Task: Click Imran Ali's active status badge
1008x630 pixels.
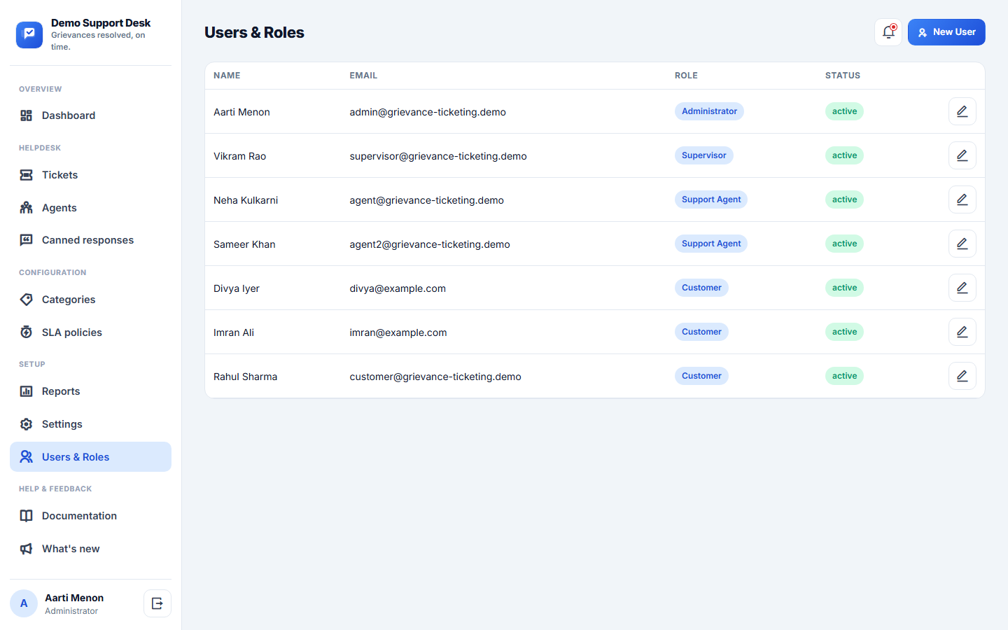Action: click(x=844, y=332)
